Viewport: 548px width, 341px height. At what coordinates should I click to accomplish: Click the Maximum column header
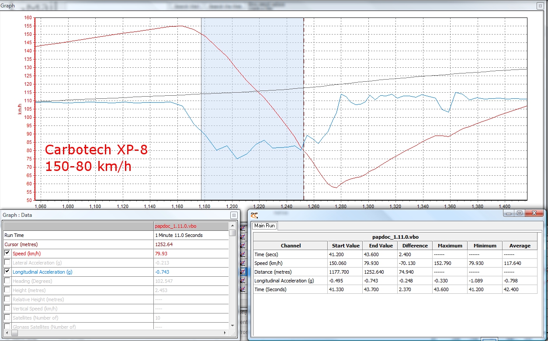click(x=450, y=246)
